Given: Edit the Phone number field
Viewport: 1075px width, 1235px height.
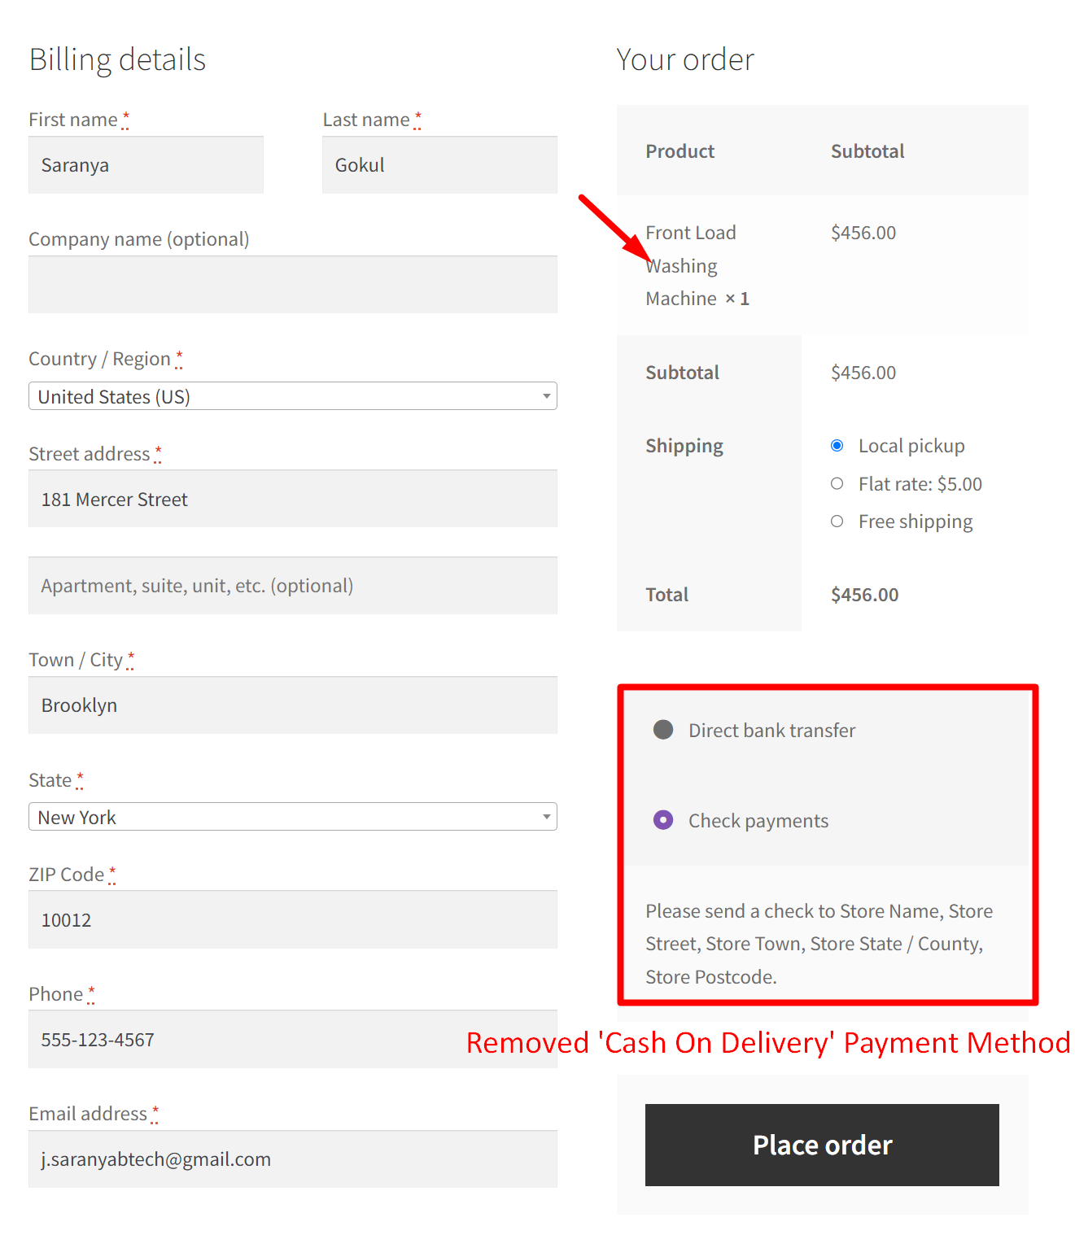Looking at the screenshot, I should coord(292,1039).
